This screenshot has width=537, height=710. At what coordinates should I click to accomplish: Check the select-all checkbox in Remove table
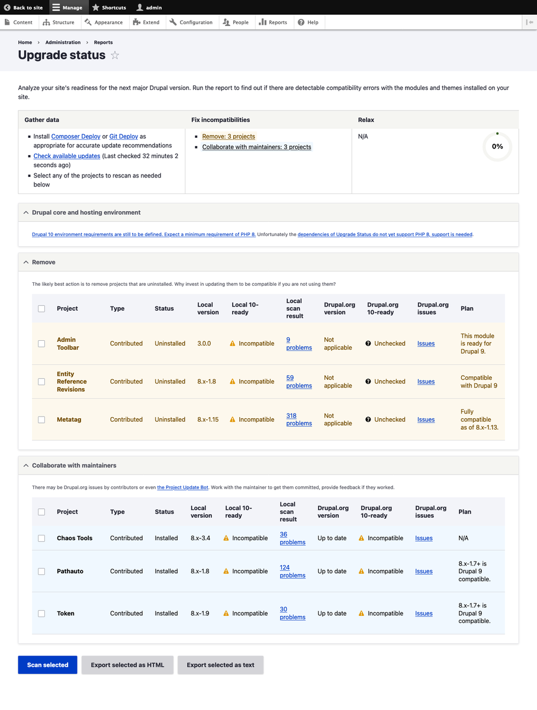click(x=41, y=308)
